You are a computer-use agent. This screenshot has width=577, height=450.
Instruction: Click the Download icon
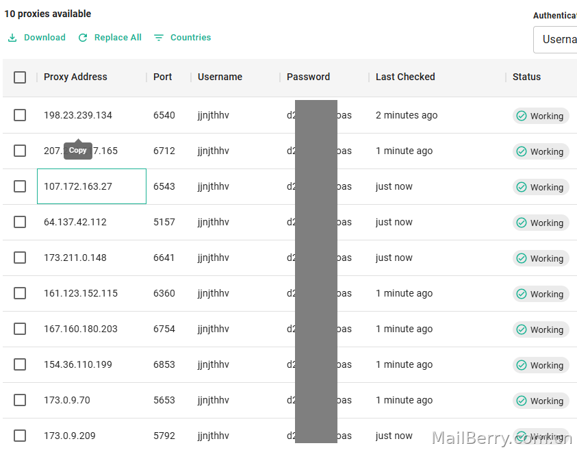12,38
